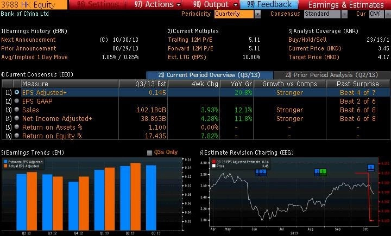This screenshot has height=236, width=391.
Task: Open 1) Earnings History (ERN) link
Action: (x=34, y=31)
